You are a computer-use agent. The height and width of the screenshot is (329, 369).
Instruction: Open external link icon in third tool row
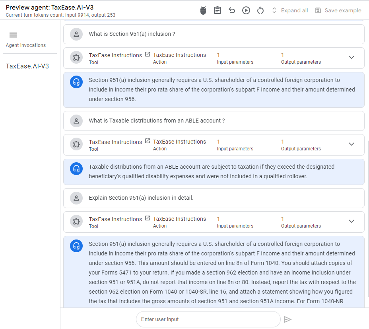(147, 218)
